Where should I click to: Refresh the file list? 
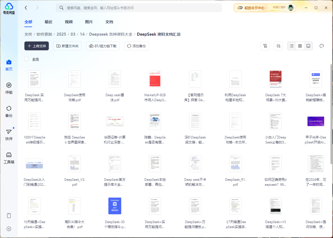point(322,46)
